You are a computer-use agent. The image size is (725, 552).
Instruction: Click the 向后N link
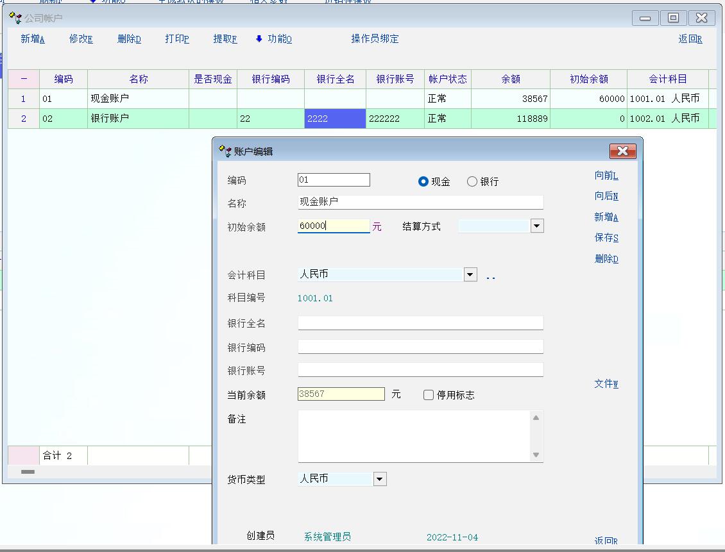[606, 196]
